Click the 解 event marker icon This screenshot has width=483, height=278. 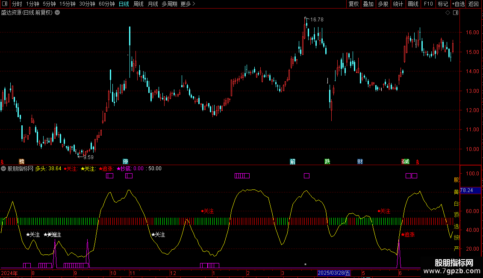click(x=292, y=162)
